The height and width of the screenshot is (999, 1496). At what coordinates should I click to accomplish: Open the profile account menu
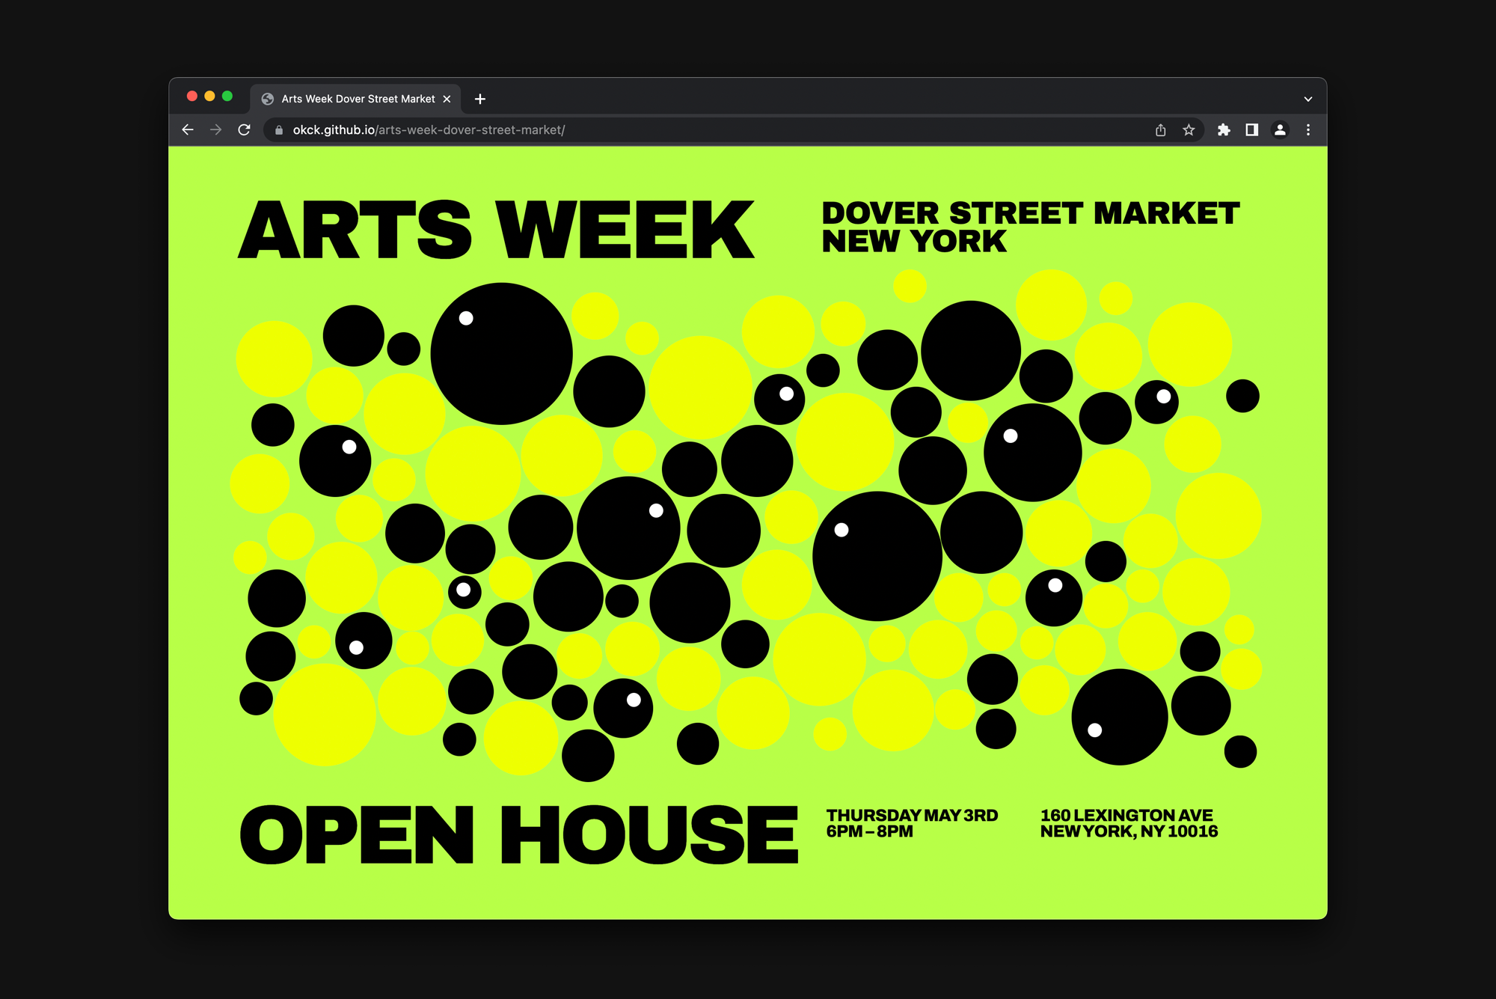click(1280, 130)
